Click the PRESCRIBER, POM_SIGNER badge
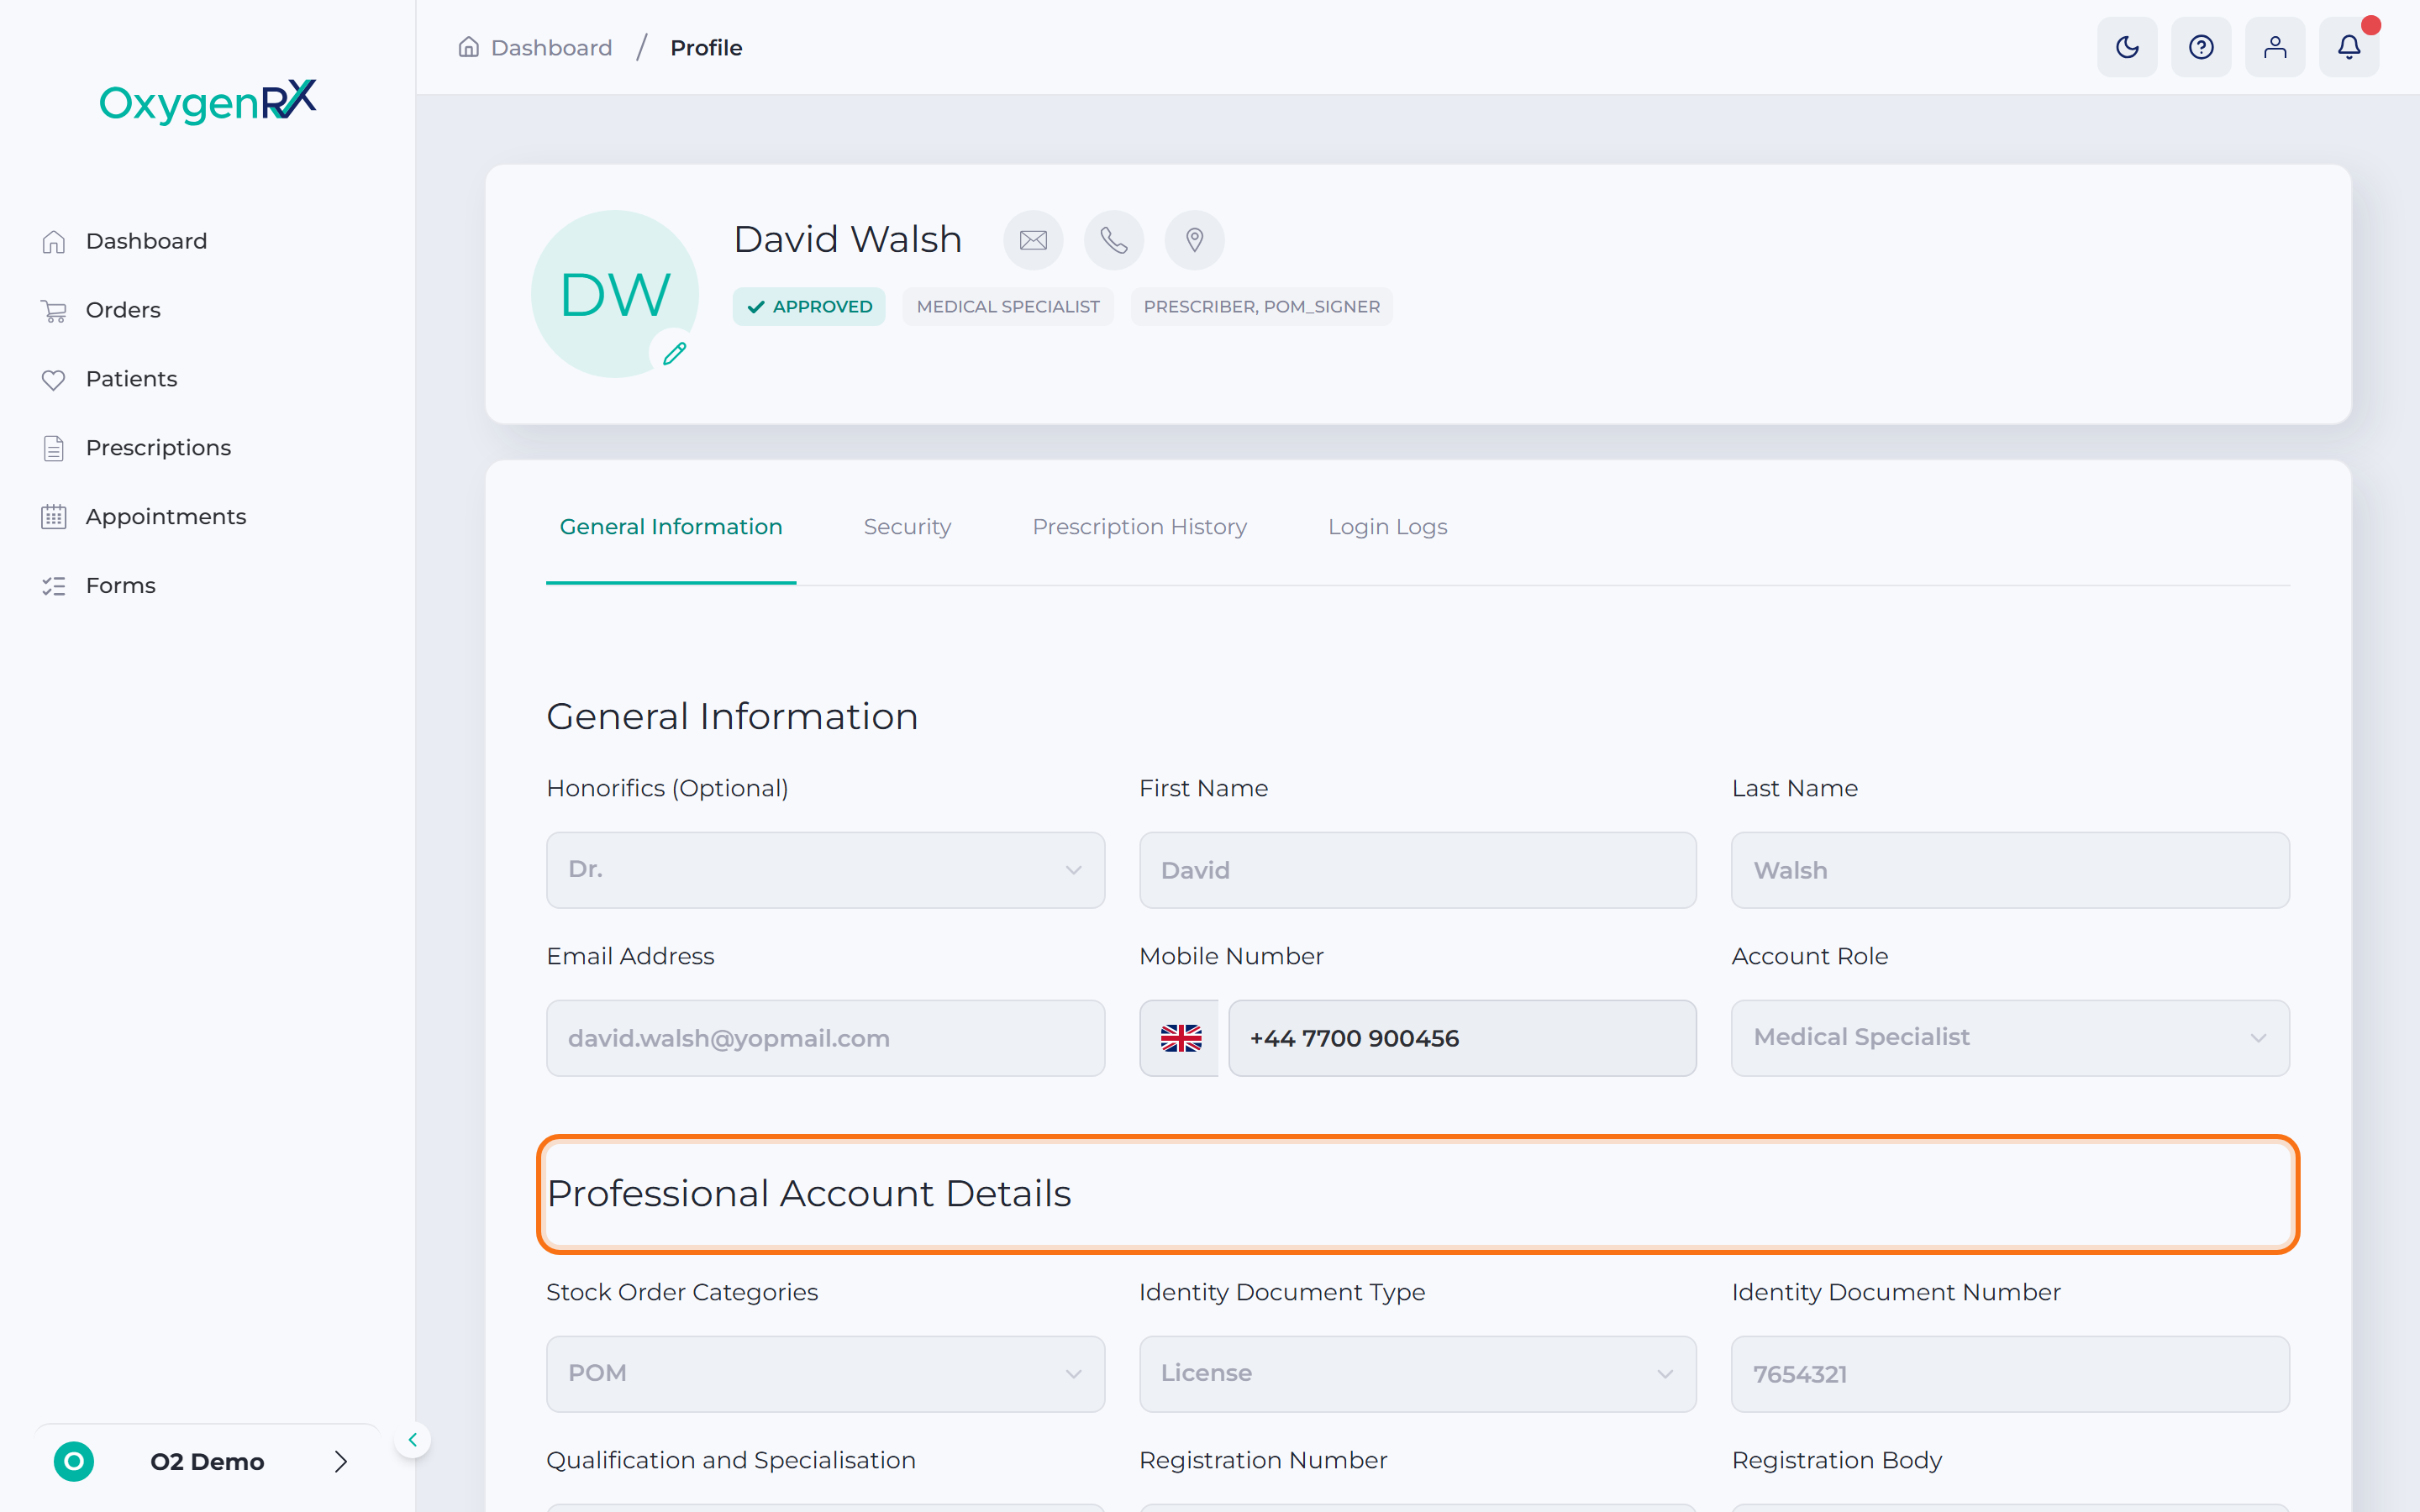The height and width of the screenshot is (1512, 2420). click(x=1261, y=306)
